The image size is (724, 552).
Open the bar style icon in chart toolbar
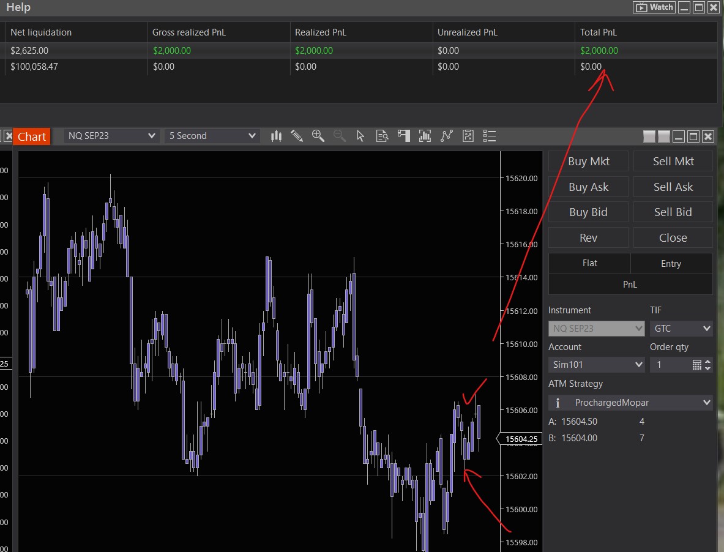point(276,136)
